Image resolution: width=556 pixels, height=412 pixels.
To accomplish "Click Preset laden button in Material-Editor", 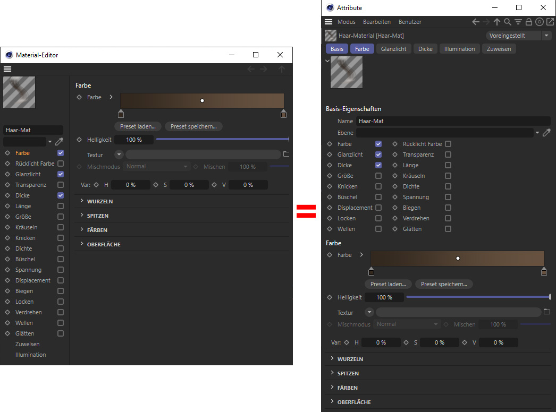I will 138,126.
